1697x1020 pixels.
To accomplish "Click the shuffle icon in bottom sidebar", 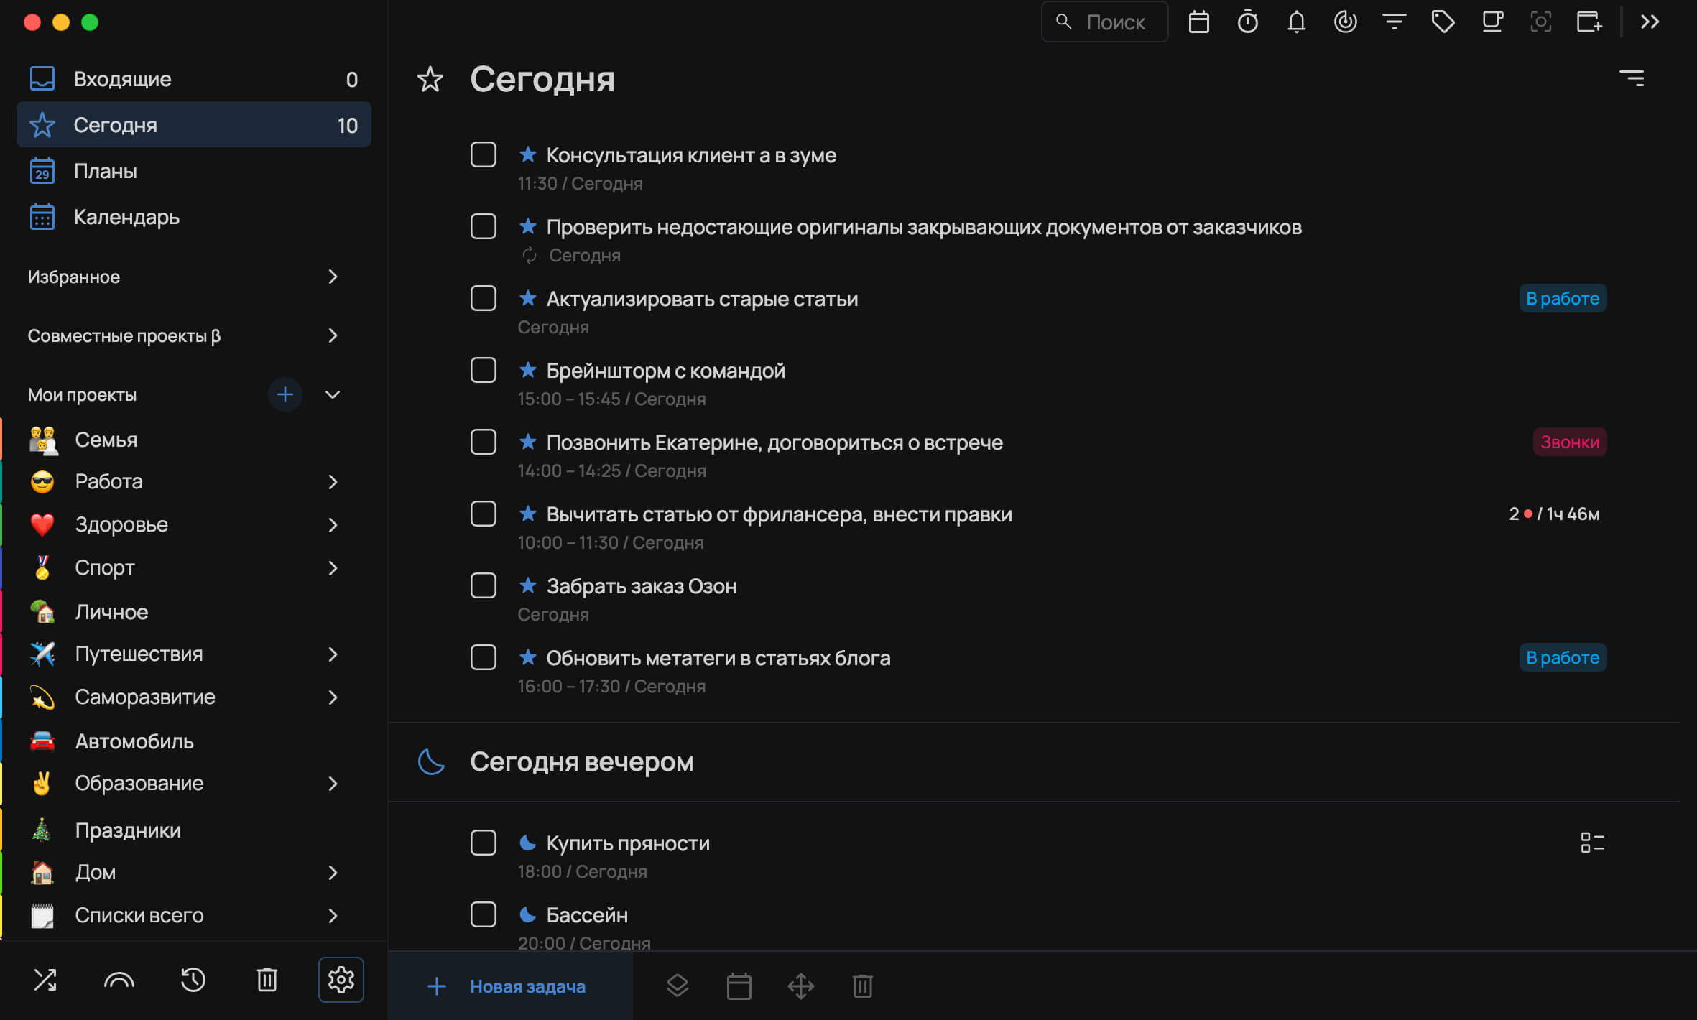I will (45, 980).
